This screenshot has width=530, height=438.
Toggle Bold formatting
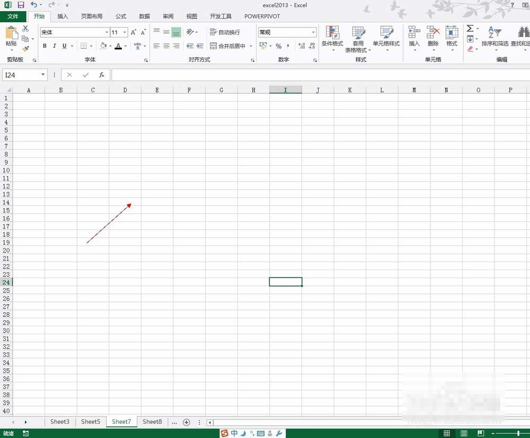point(45,46)
